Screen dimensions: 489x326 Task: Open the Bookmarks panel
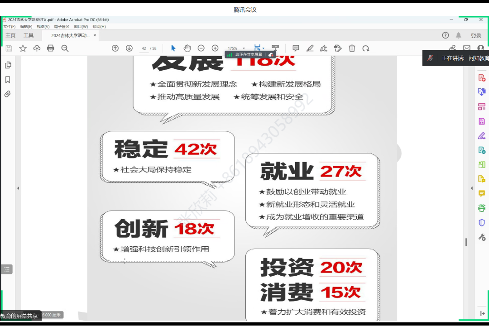(8, 80)
